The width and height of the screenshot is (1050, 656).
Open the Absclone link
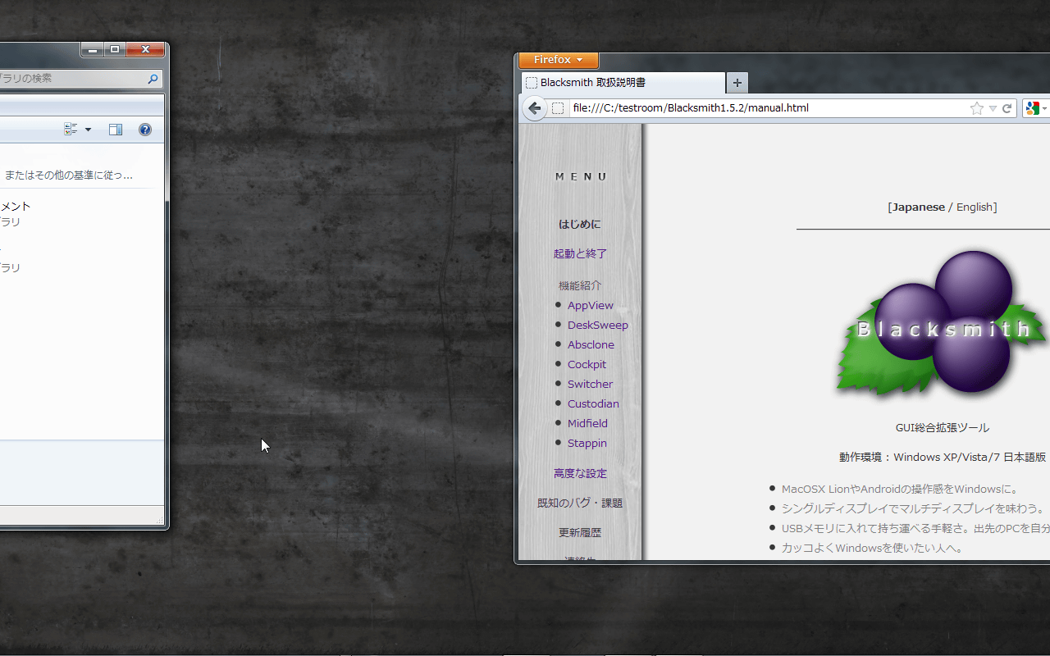[591, 344]
